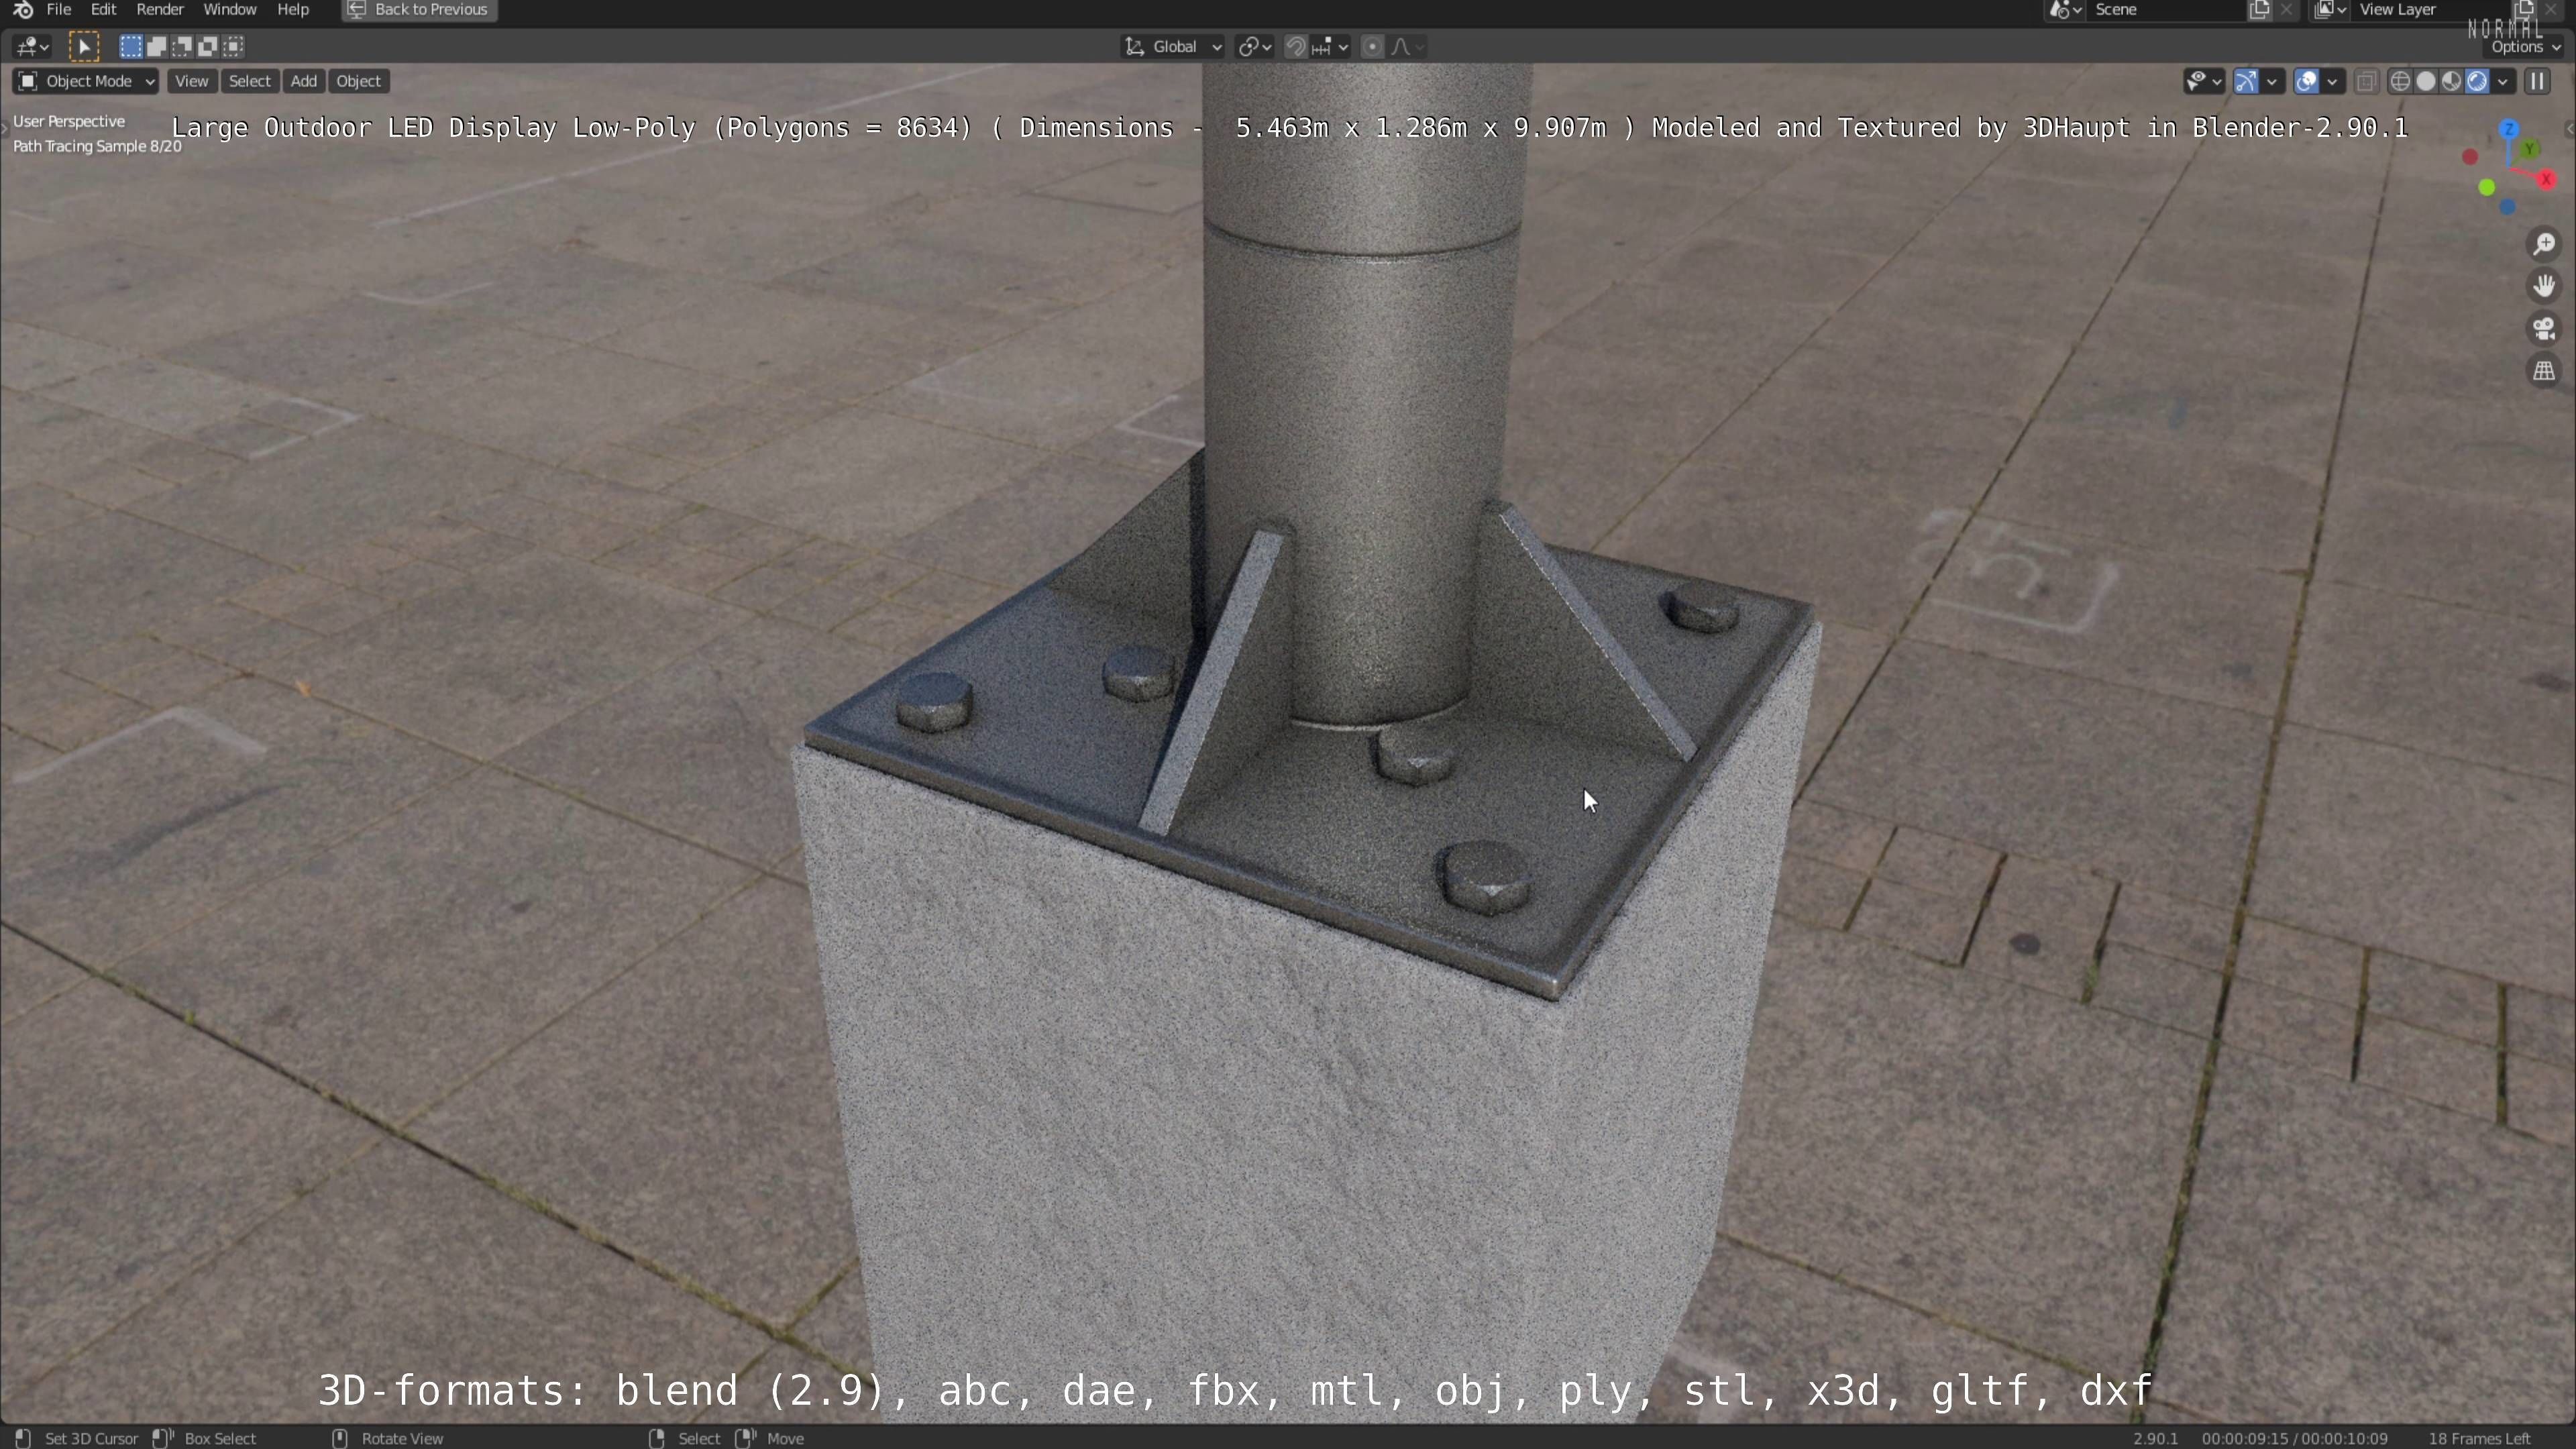
Task: Click the Move mouse icon in status bar
Action: tap(745, 1438)
